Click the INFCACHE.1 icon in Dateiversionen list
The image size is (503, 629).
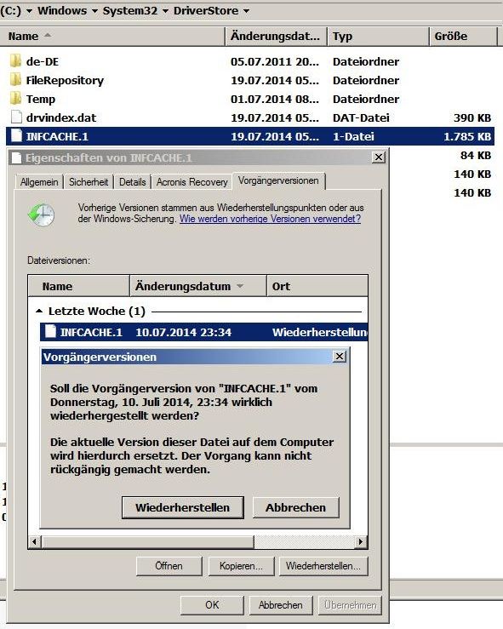[50, 331]
